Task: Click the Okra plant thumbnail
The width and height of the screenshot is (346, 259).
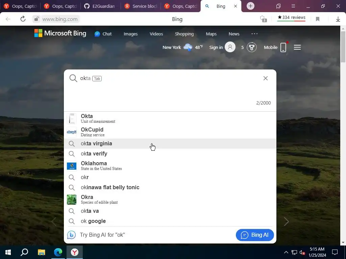Action: click(x=72, y=200)
